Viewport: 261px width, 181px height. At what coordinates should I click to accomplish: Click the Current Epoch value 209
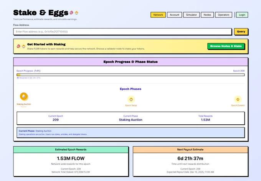point(56,120)
